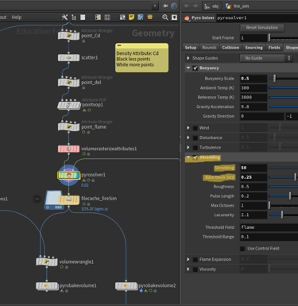Click the Threshold Field input
The image size is (298, 306).
coord(269,227)
